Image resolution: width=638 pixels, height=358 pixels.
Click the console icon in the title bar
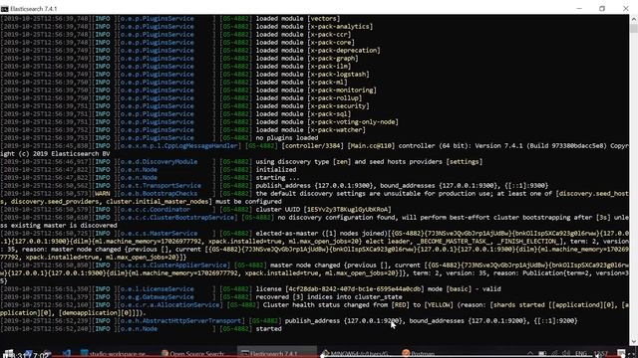(4, 9)
